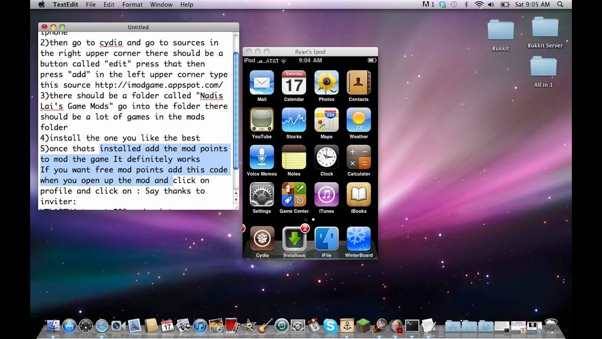
Task: Launch Cydia from the iPod dock
Action: pyautogui.click(x=262, y=239)
